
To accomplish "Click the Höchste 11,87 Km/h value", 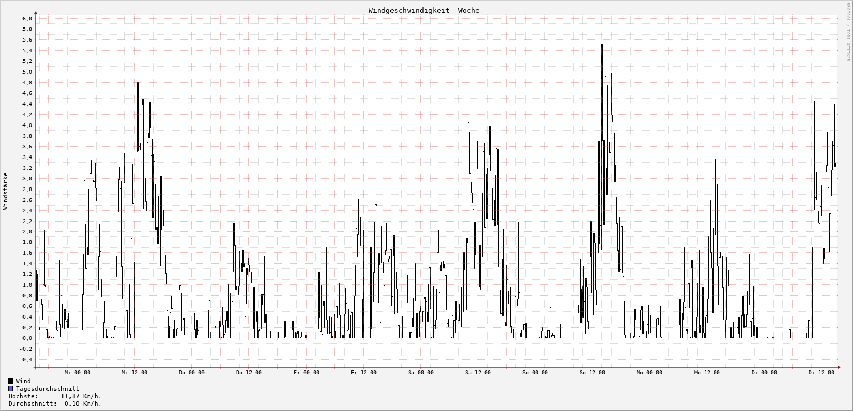I will 81,396.
